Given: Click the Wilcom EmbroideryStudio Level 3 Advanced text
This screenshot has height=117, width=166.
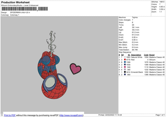Looking at the screenshot, I should 20,6.
